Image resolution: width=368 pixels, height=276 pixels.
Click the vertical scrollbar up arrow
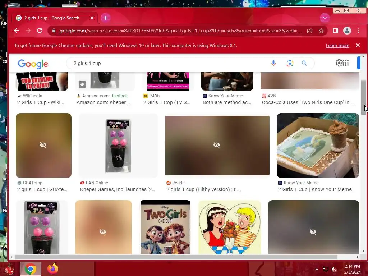(363, 57)
